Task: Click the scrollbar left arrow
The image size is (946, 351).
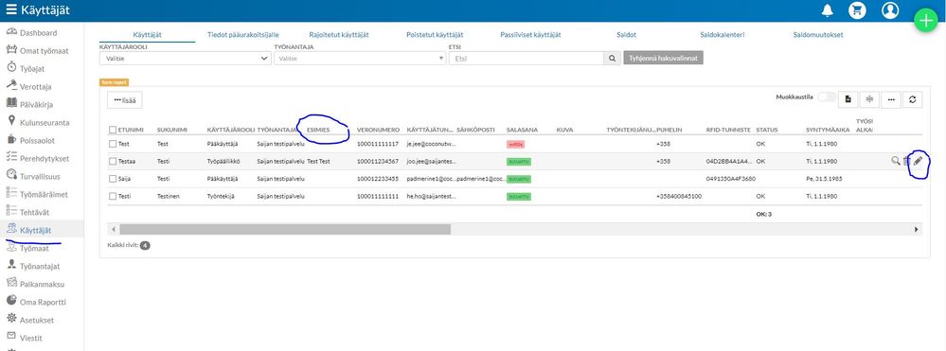Action: (x=113, y=229)
